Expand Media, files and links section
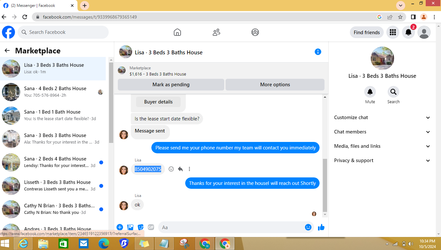Viewport: 441px width, 250px height. pyautogui.click(x=382, y=146)
